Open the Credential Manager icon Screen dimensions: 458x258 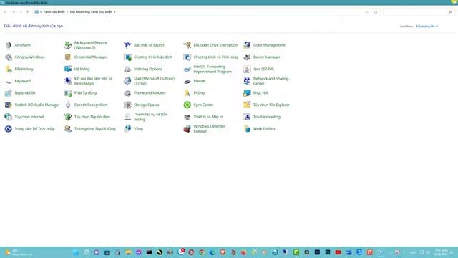[x=68, y=57]
